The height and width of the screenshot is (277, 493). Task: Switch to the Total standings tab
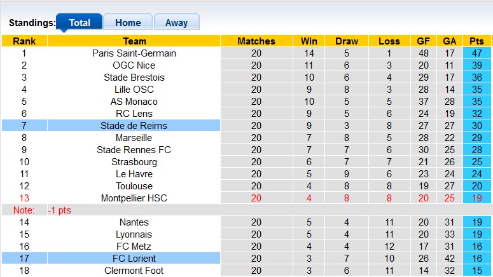click(80, 22)
